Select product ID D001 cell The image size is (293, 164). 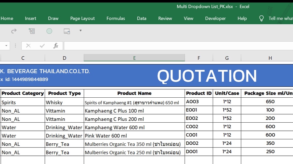coord(199,152)
